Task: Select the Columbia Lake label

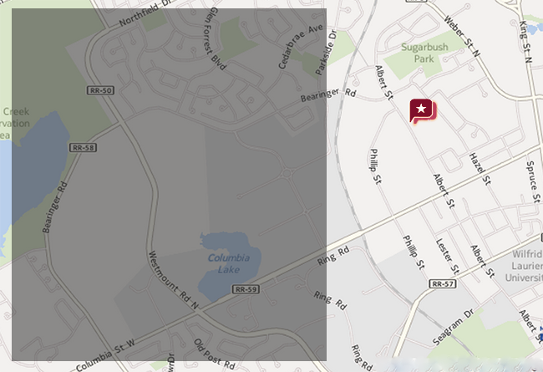Action: click(x=229, y=263)
